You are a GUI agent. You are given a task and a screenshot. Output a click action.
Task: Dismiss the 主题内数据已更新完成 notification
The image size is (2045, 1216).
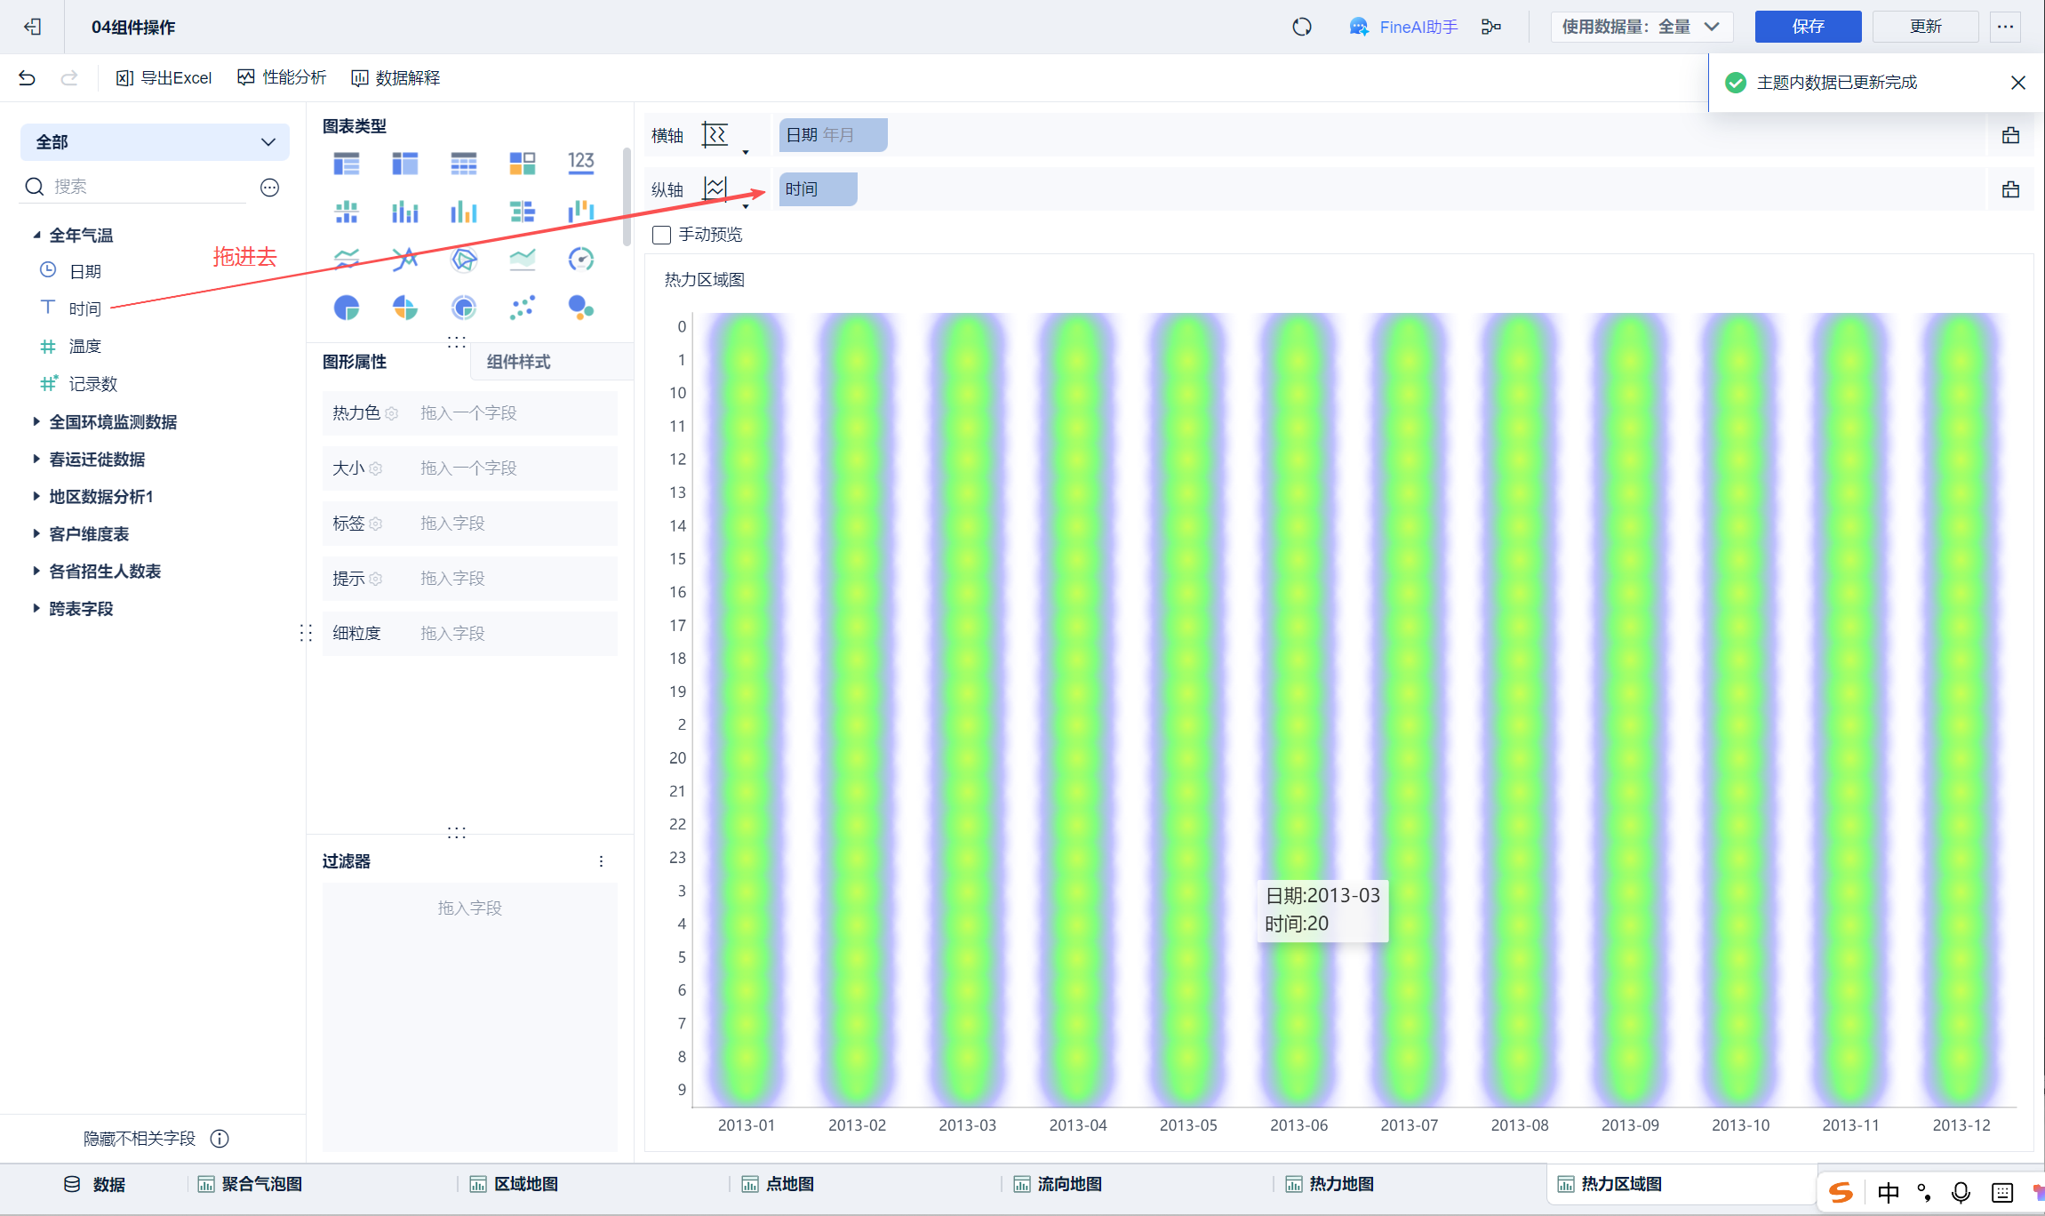(x=2017, y=83)
